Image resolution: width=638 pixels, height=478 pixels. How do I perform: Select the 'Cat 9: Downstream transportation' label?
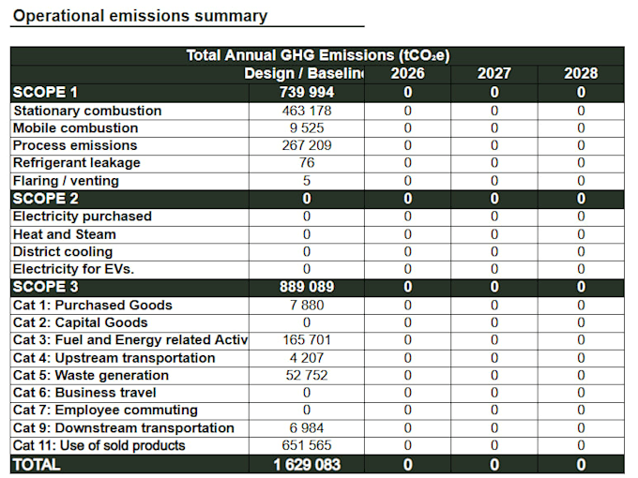tap(124, 428)
